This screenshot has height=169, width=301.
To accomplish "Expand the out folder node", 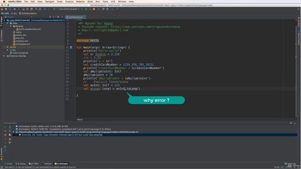I will pos(8,47).
